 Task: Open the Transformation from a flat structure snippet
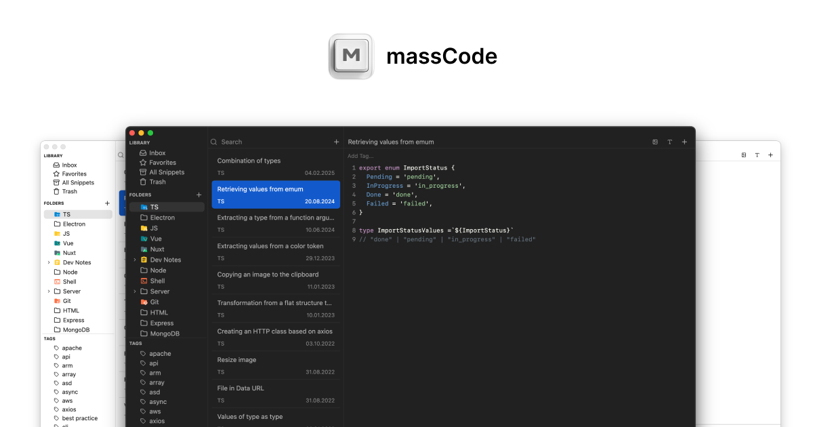[276, 308]
